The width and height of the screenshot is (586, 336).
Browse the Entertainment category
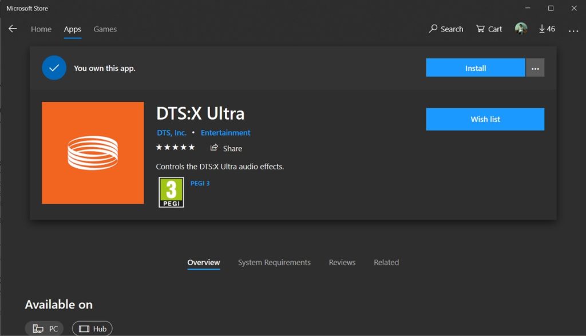tap(225, 132)
